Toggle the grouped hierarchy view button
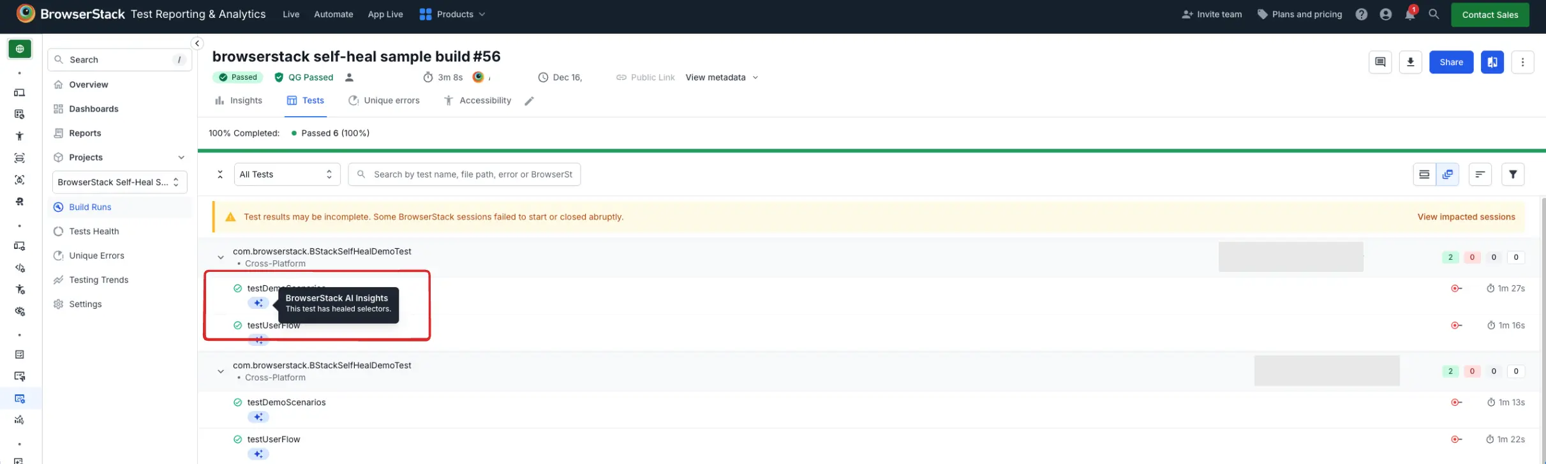This screenshot has height=464, width=1546. 1447,174
